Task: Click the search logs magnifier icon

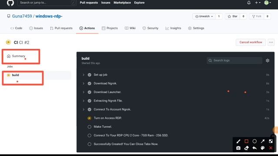Action: [210, 61]
